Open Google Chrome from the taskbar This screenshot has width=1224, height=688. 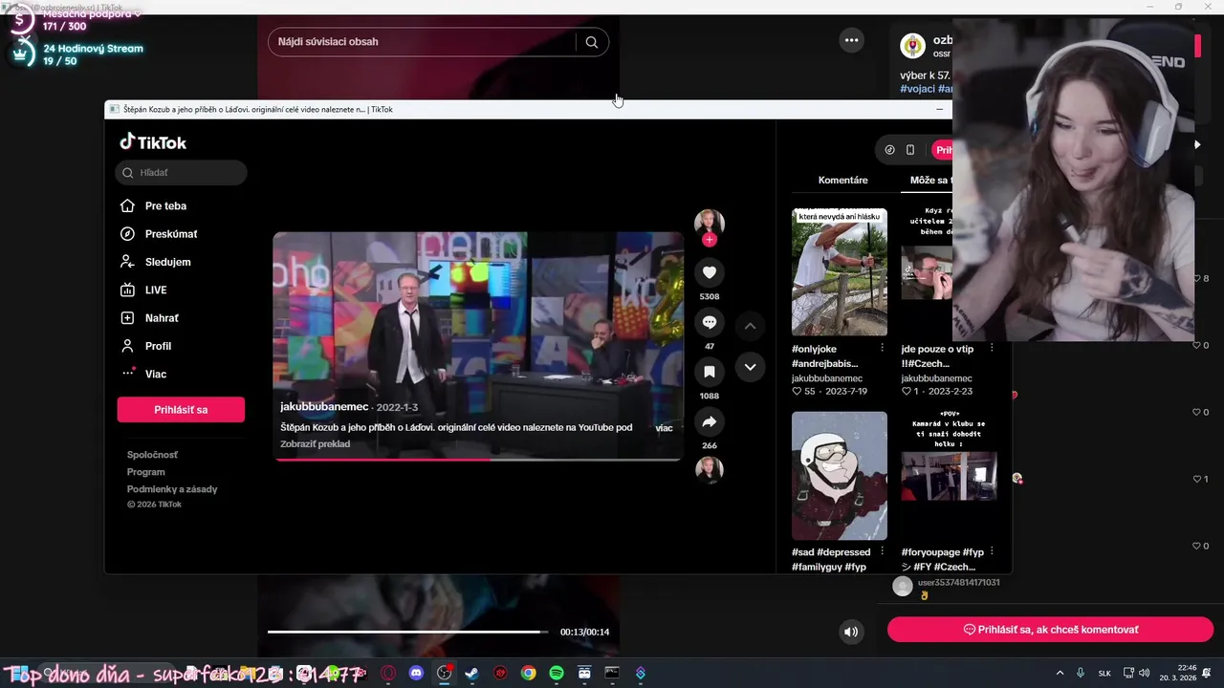528,673
